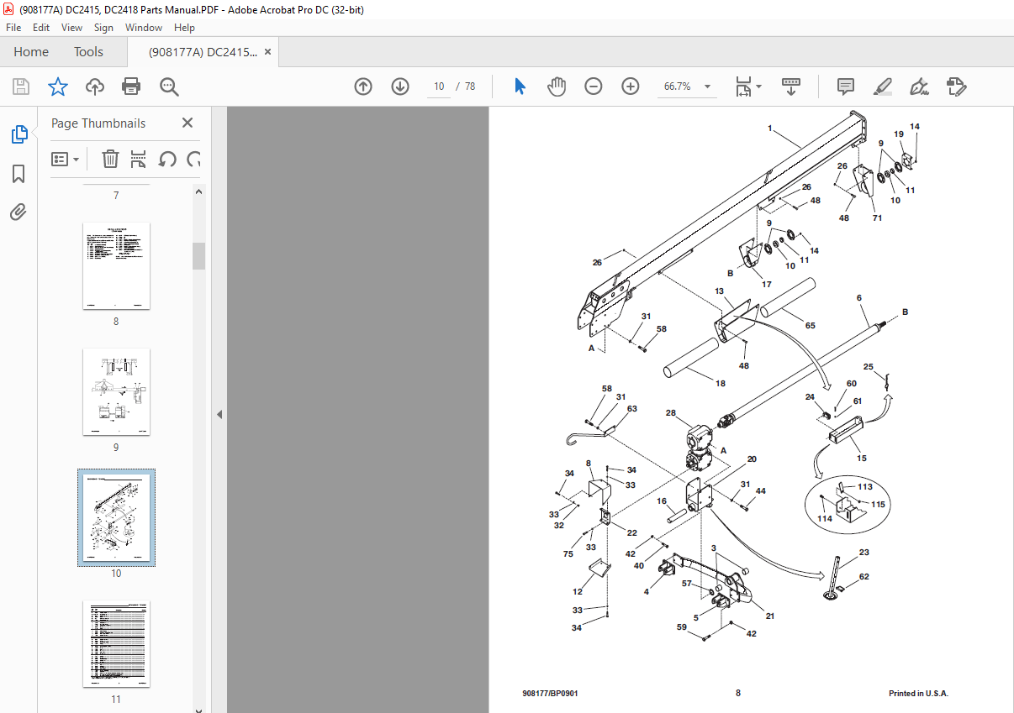Collapse the navigation pane arrow
1014x713 pixels.
click(x=219, y=414)
